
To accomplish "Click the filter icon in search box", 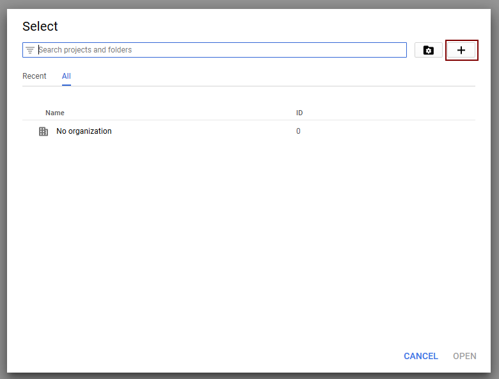I will 30,50.
